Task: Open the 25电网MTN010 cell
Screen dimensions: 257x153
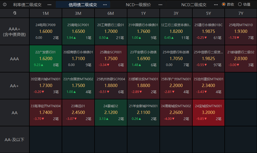Action: [241, 32]
